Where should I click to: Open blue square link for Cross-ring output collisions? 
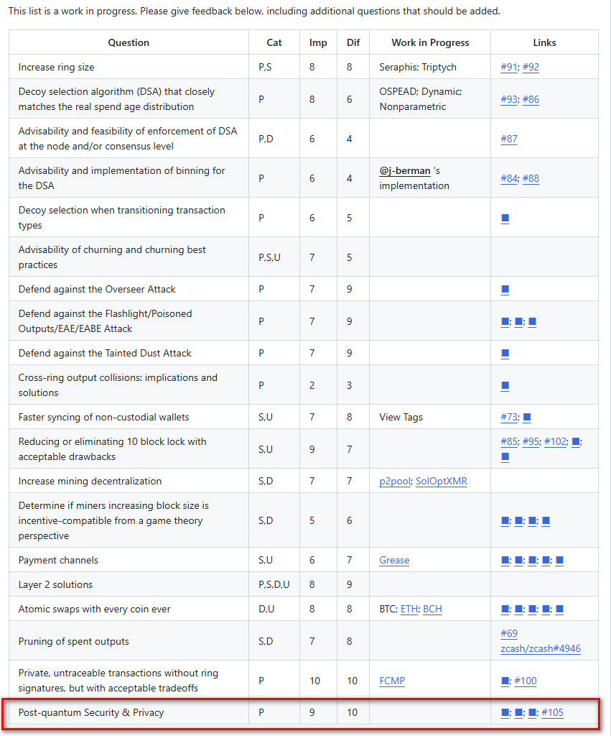pos(505,385)
